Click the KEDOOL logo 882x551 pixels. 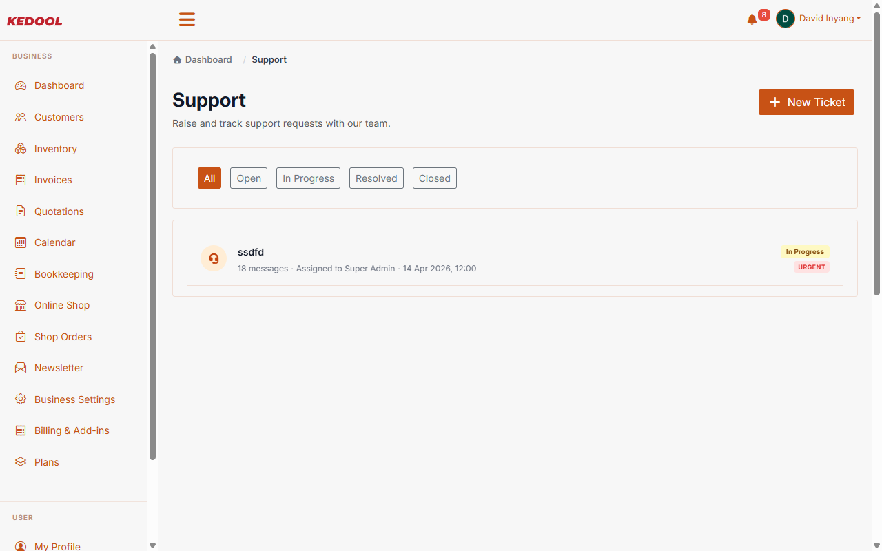click(x=34, y=21)
